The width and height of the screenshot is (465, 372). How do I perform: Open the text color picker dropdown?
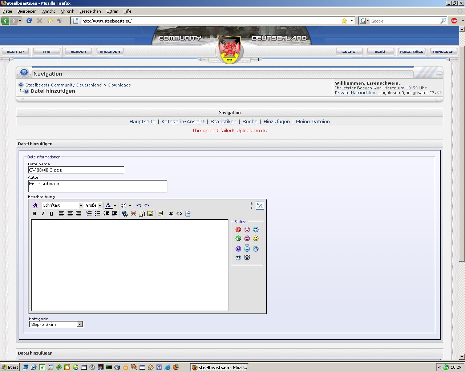(x=115, y=206)
